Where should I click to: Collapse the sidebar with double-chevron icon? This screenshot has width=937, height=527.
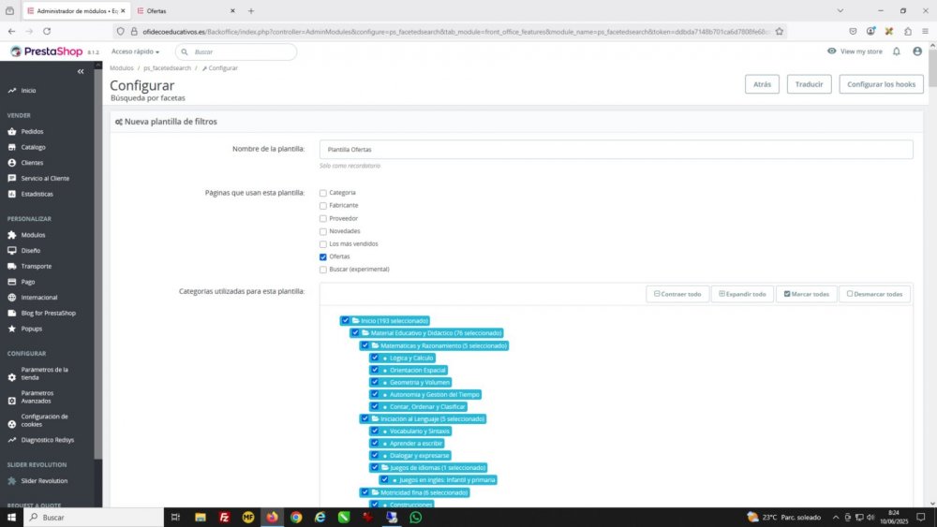[81, 72]
